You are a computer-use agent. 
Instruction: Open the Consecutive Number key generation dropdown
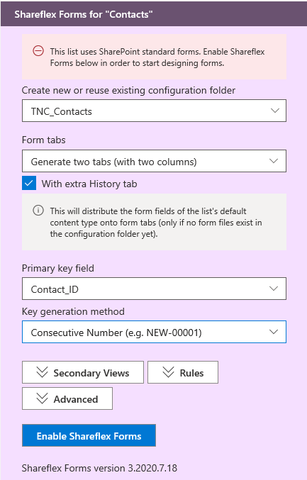pyautogui.click(x=154, y=332)
